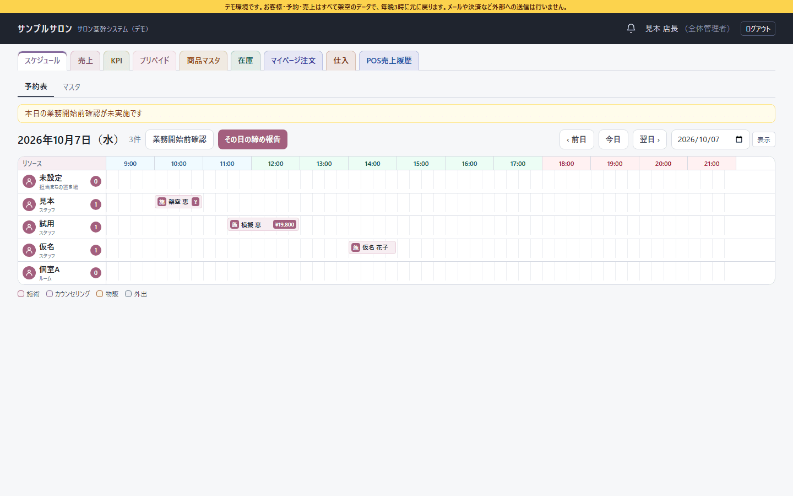Switch to the 売上 tab
The image size is (793, 496).
click(85, 61)
